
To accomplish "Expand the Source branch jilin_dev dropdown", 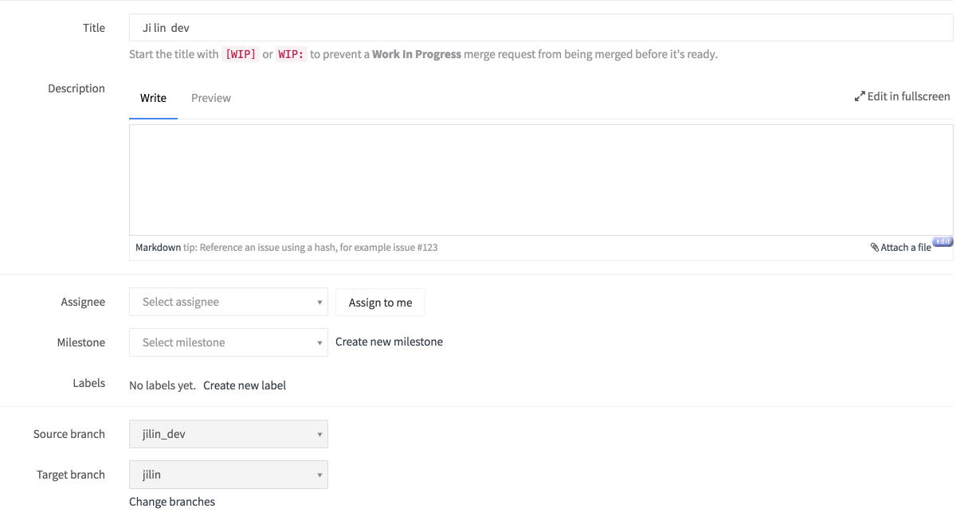I will click(229, 434).
